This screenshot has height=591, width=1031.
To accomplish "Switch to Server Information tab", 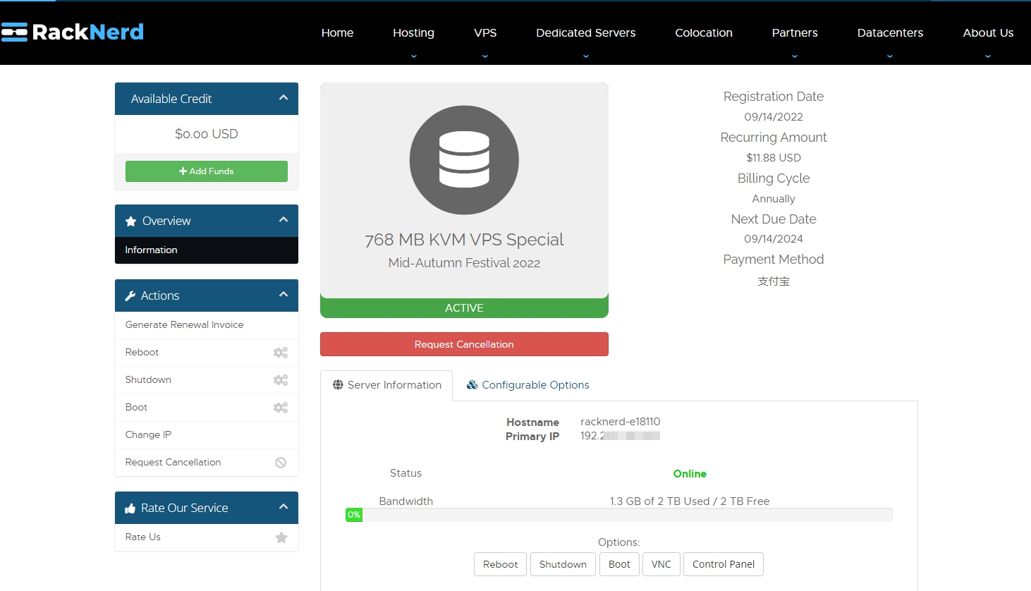I will click(x=386, y=385).
